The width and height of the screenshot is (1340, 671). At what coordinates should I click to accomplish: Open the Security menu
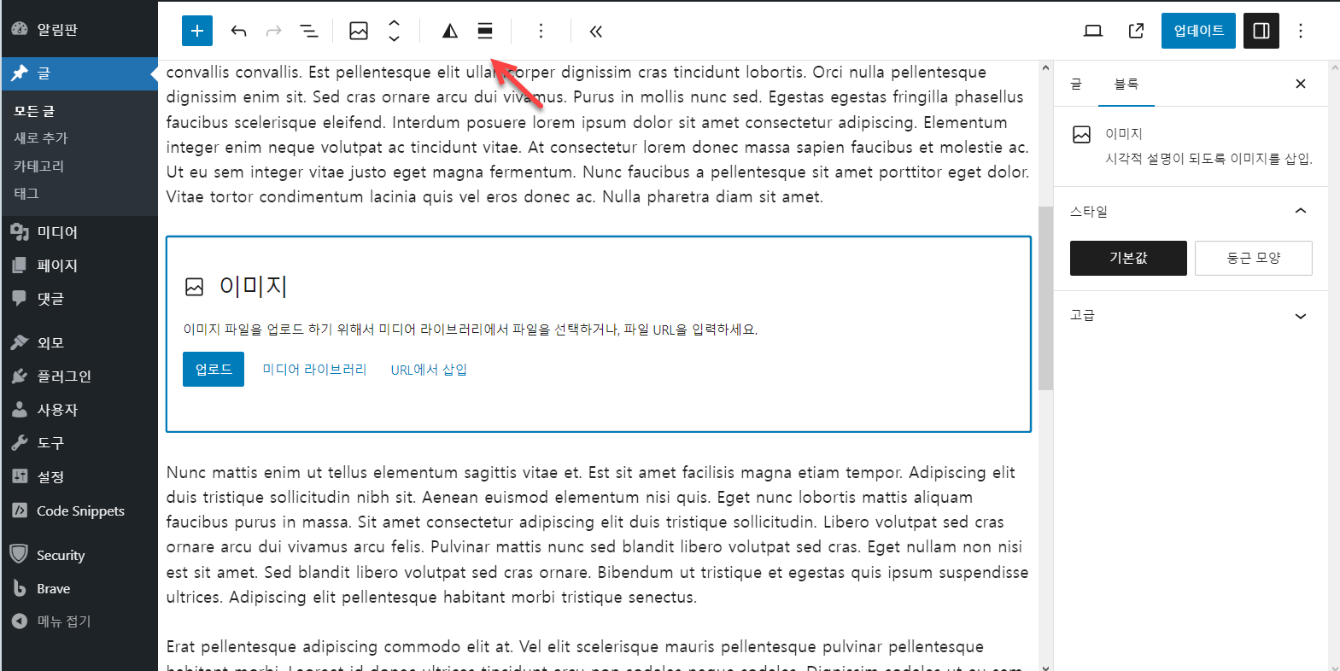click(79, 555)
